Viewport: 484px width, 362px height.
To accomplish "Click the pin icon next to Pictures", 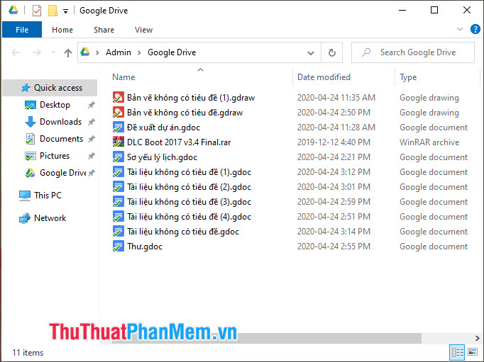I will [91, 156].
